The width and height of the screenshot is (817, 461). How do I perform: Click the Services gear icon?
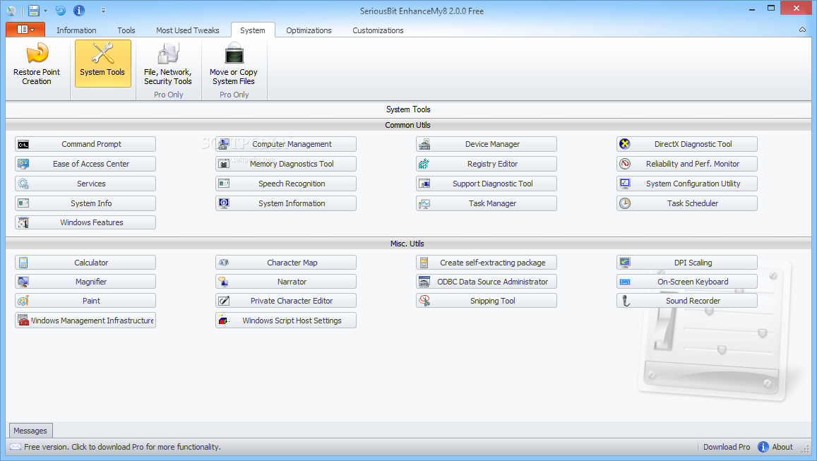point(23,184)
